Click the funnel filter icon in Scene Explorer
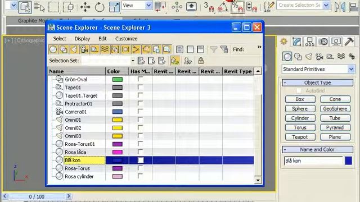 point(214,49)
